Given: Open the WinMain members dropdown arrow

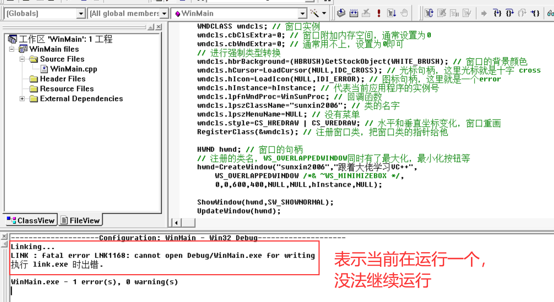Looking at the screenshot, I should (x=302, y=14).
